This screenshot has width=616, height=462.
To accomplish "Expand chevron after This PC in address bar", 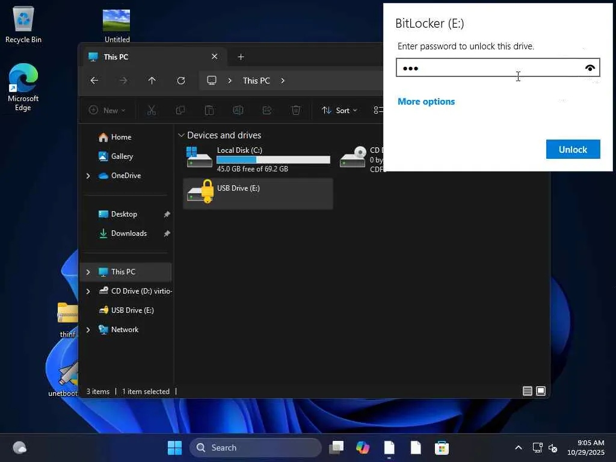I will (x=283, y=81).
